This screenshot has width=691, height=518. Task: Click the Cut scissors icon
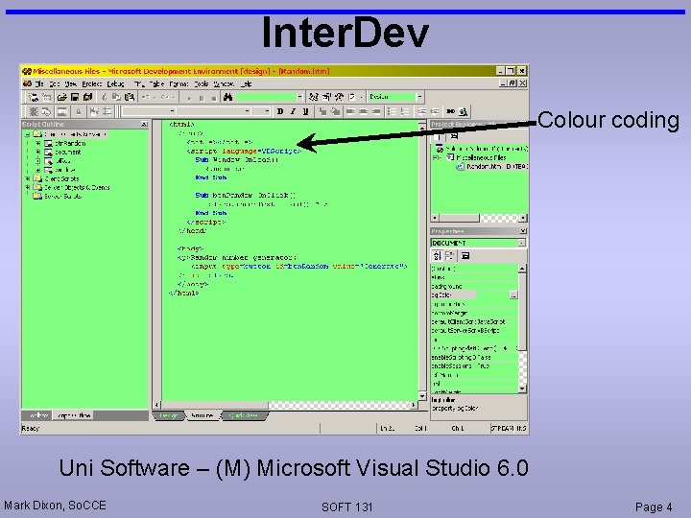pos(104,97)
